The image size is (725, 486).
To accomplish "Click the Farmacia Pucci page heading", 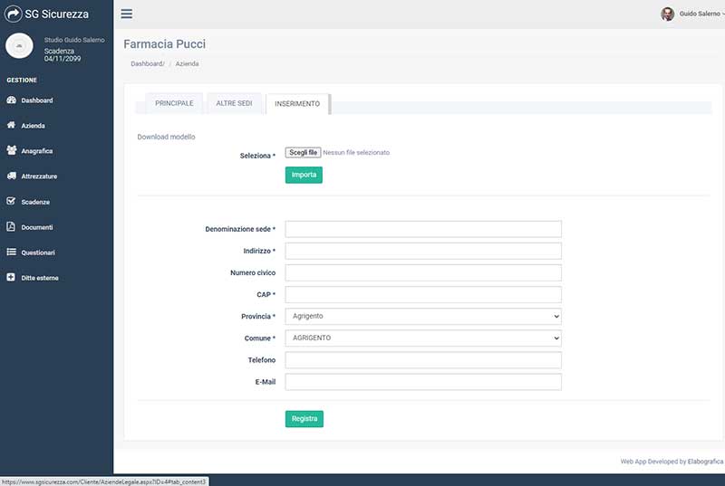I will (164, 43).
